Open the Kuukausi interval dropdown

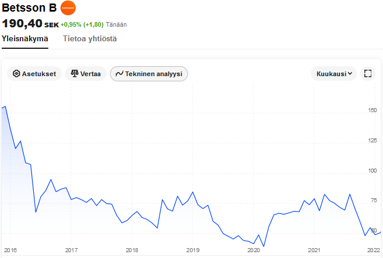point(335,74)
